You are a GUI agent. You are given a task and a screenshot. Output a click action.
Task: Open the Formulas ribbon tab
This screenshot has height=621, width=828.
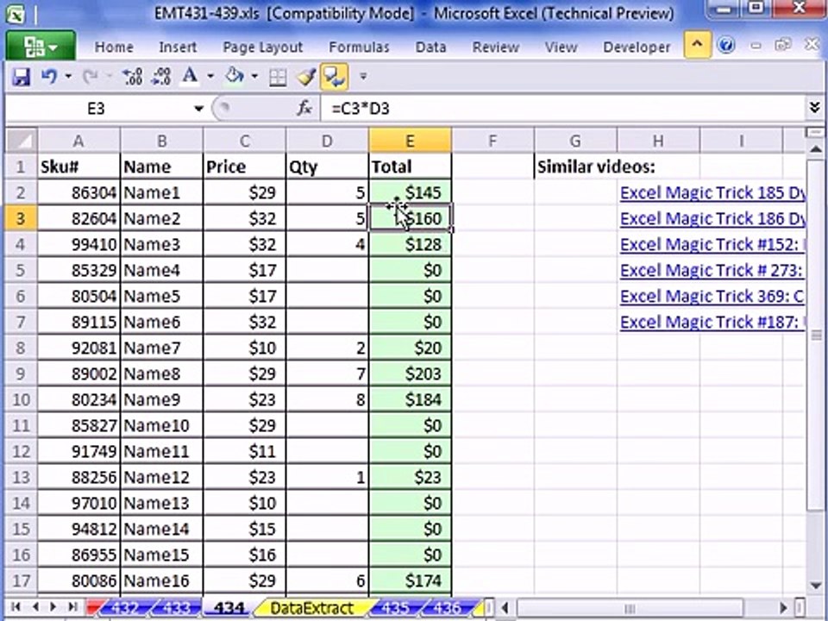(x=359, y=47)
